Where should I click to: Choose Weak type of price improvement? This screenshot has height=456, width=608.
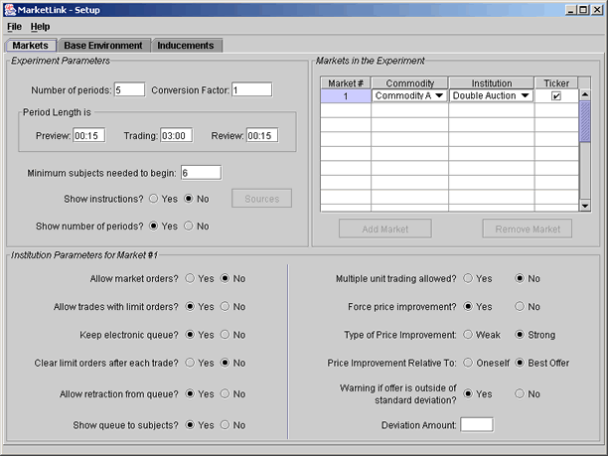point(468,335)
